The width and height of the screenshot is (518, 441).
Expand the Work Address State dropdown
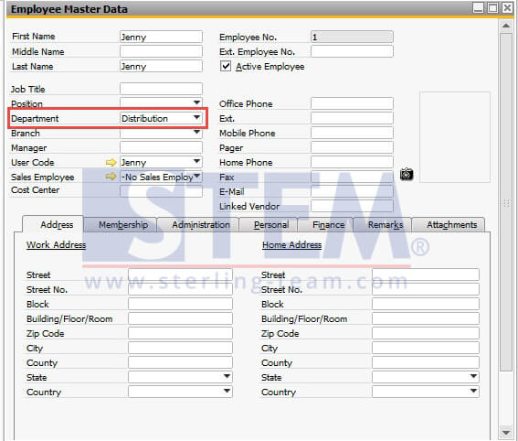click(x=227, y=376)
